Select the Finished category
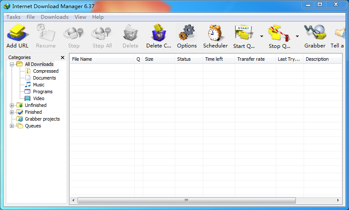The image size is (349, 210). (33, 112)
